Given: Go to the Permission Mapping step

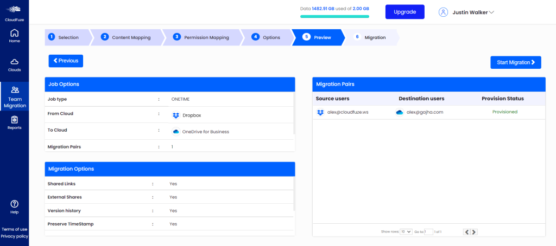Looking at the screenshot, I should pos(201,37).
